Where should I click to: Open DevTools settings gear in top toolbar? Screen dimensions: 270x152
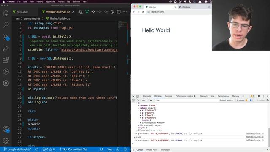click(x=259, y=96)
